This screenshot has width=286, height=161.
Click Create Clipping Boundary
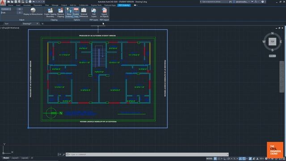(x=50, y=13)
